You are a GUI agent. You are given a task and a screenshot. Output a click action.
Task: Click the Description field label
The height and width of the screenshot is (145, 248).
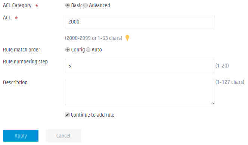(15, 82)
